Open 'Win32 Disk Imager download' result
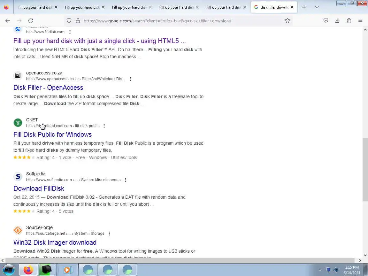This screenshot has height=276, width=368. (55, 242)
